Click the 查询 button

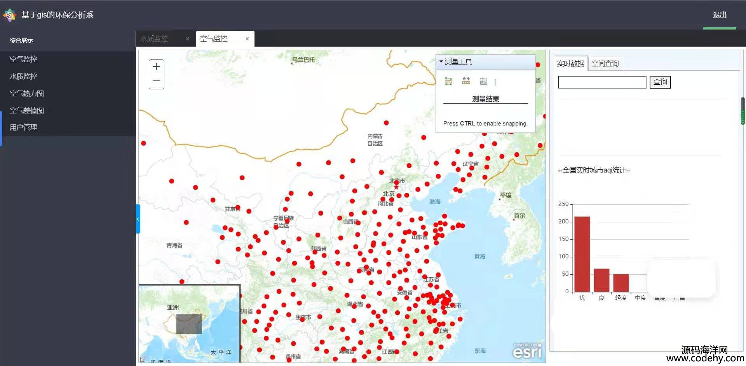pyautogui.click(x=660, y=82)
